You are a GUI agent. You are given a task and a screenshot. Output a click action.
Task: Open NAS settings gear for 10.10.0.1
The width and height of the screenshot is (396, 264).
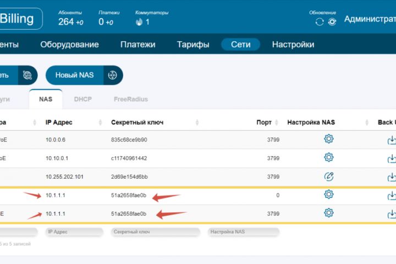(x=328, y=157)
